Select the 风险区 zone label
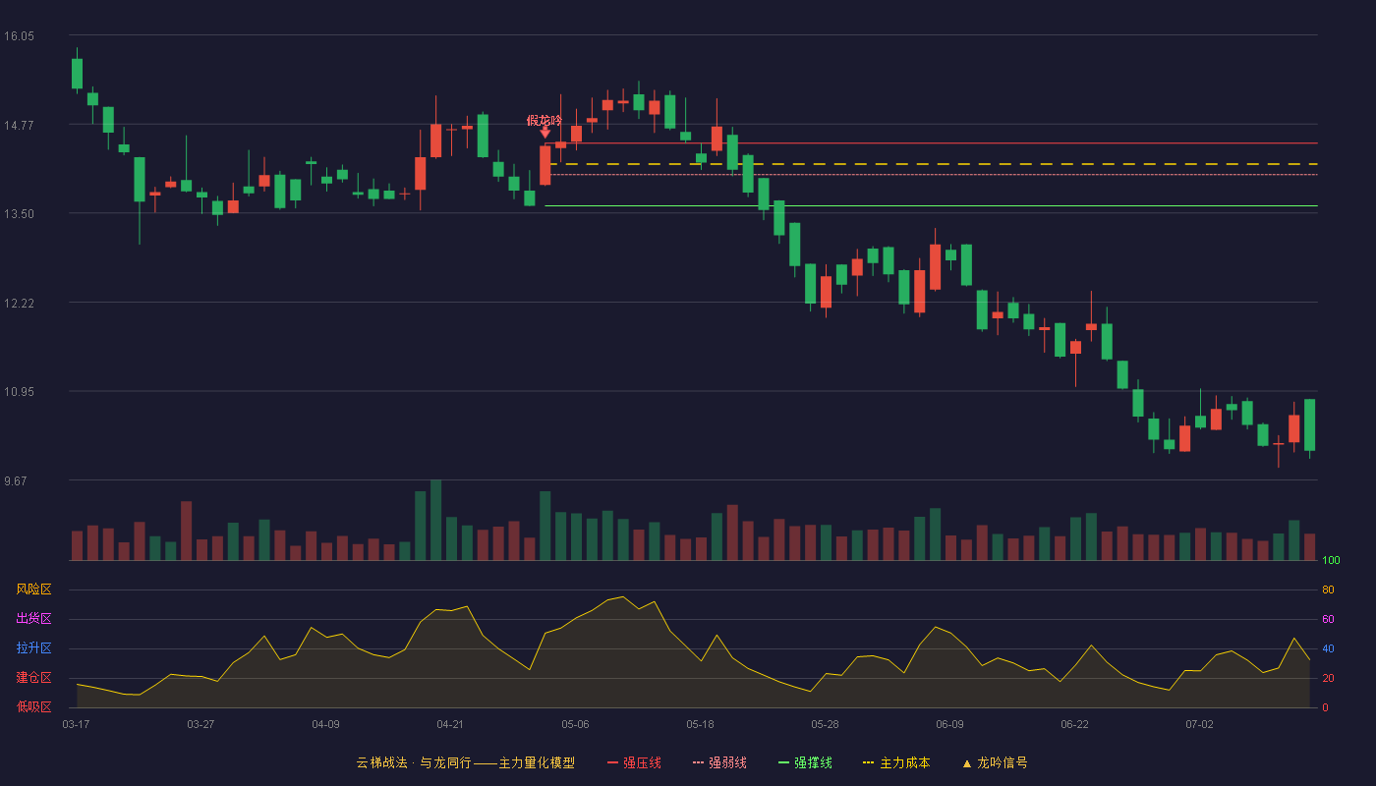The image size is (1376, 786). pyautogui.click(x=33, y=589)
